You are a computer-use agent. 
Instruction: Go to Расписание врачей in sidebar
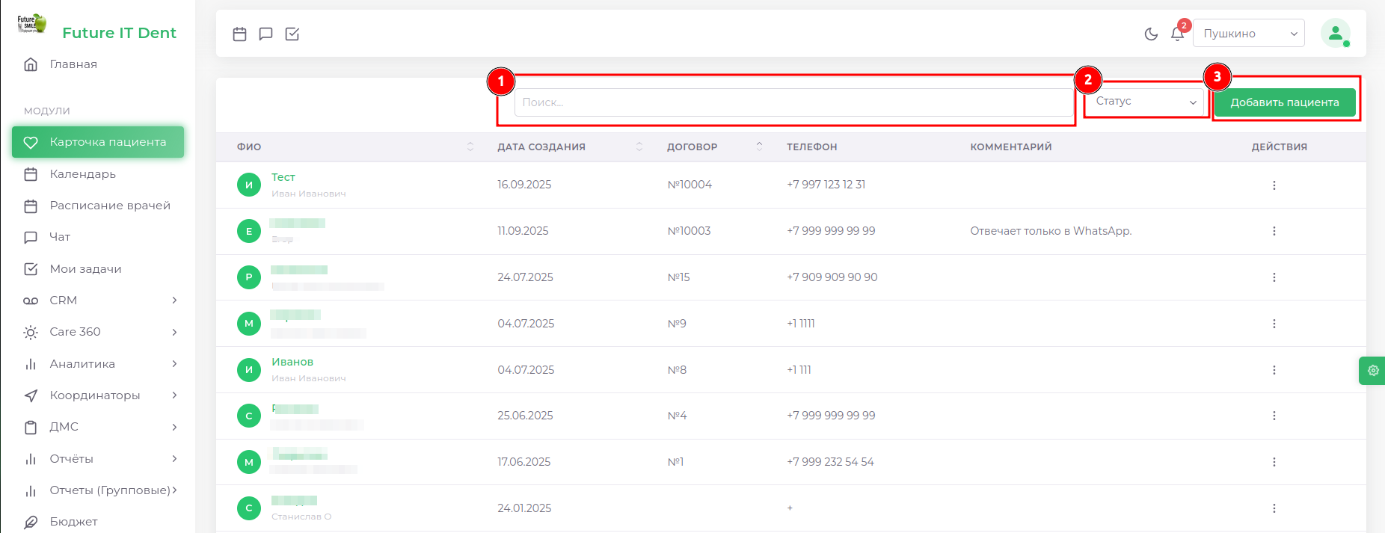(109, 206)
